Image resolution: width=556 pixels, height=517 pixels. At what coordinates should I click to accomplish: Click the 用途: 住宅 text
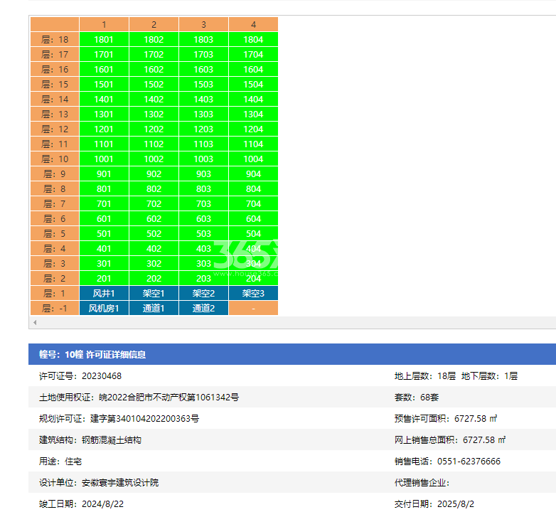(x=60, y=461)
